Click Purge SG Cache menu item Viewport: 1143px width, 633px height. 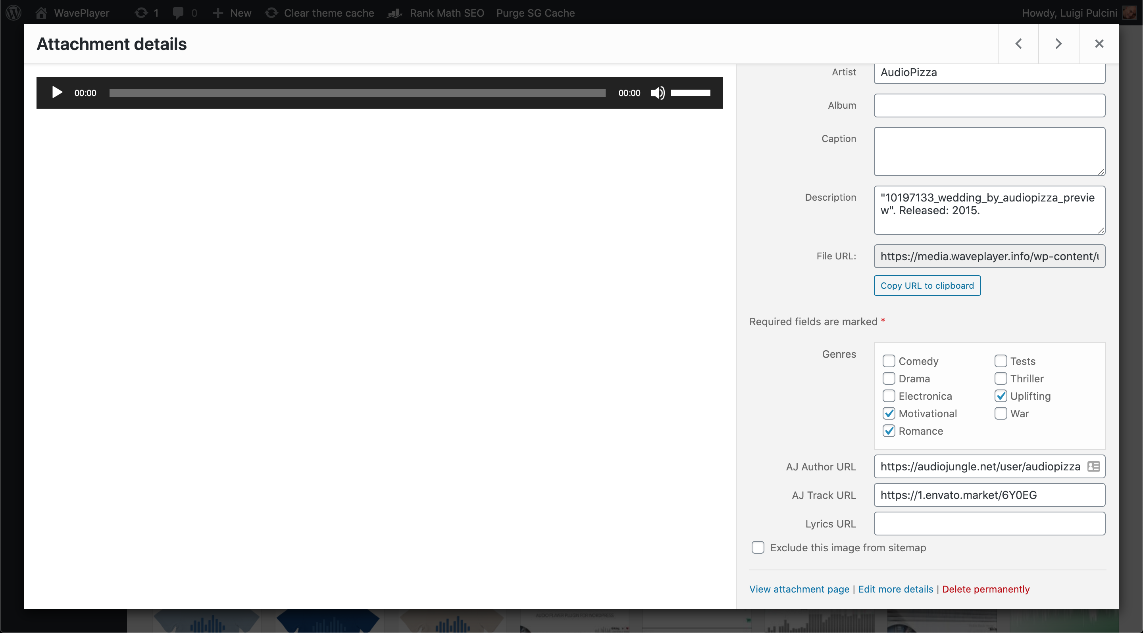point(535,12)
